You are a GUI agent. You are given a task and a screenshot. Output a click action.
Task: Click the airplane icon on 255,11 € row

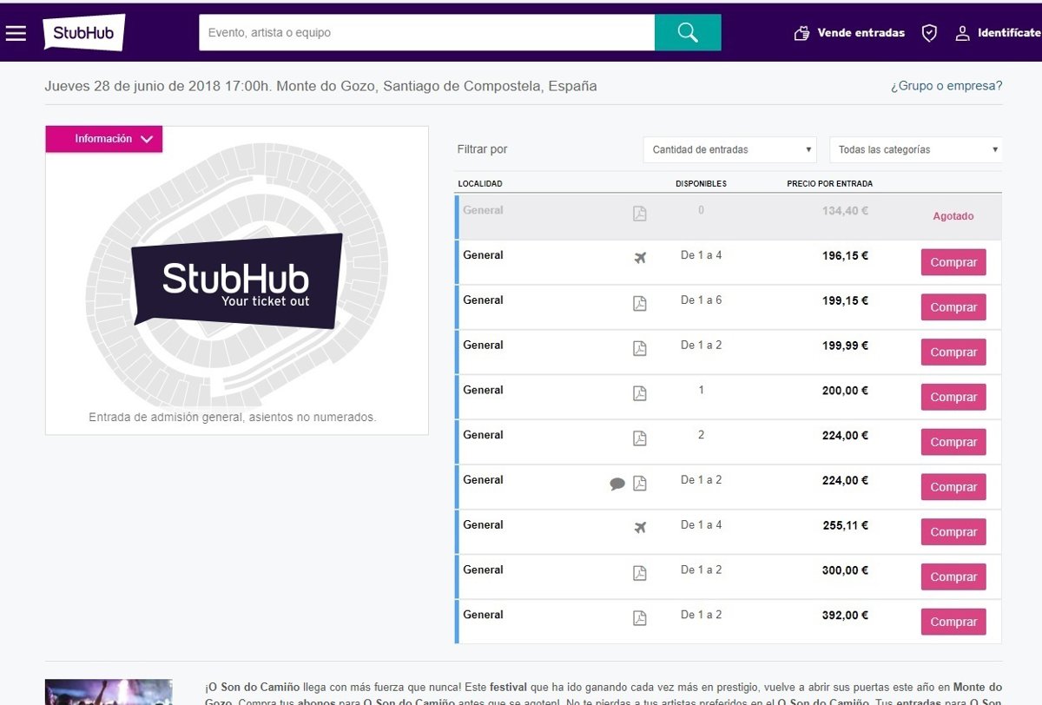pyautogui.click(x=640, y=528)
